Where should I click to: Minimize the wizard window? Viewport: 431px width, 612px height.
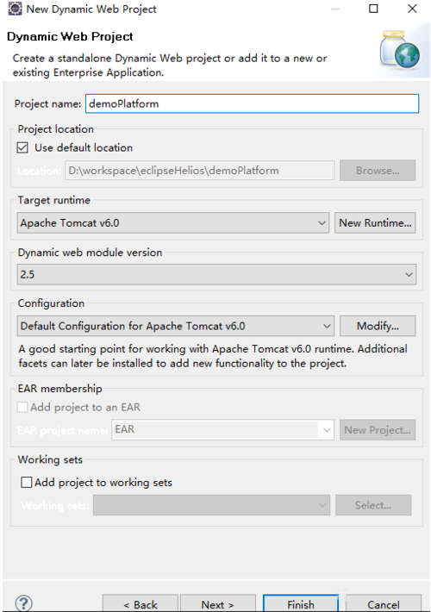(335, 9)
